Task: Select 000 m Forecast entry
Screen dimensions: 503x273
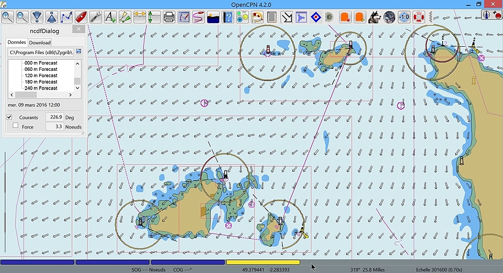Action: (x=41, y=63)
